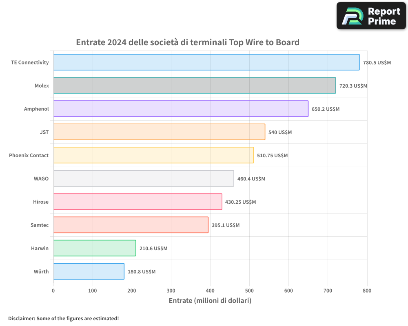This screenshot has height=326, width=408.
Task: Click the green Harwin bar
Action: point(94,248)
